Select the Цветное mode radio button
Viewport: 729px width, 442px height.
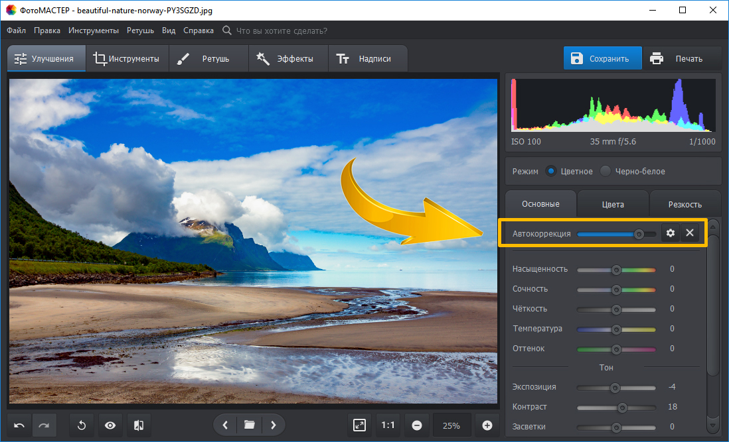(551, 171)
